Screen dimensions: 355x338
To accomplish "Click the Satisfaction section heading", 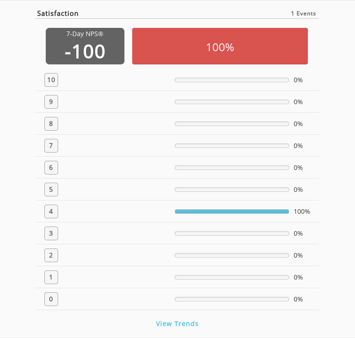I will 58,14.
